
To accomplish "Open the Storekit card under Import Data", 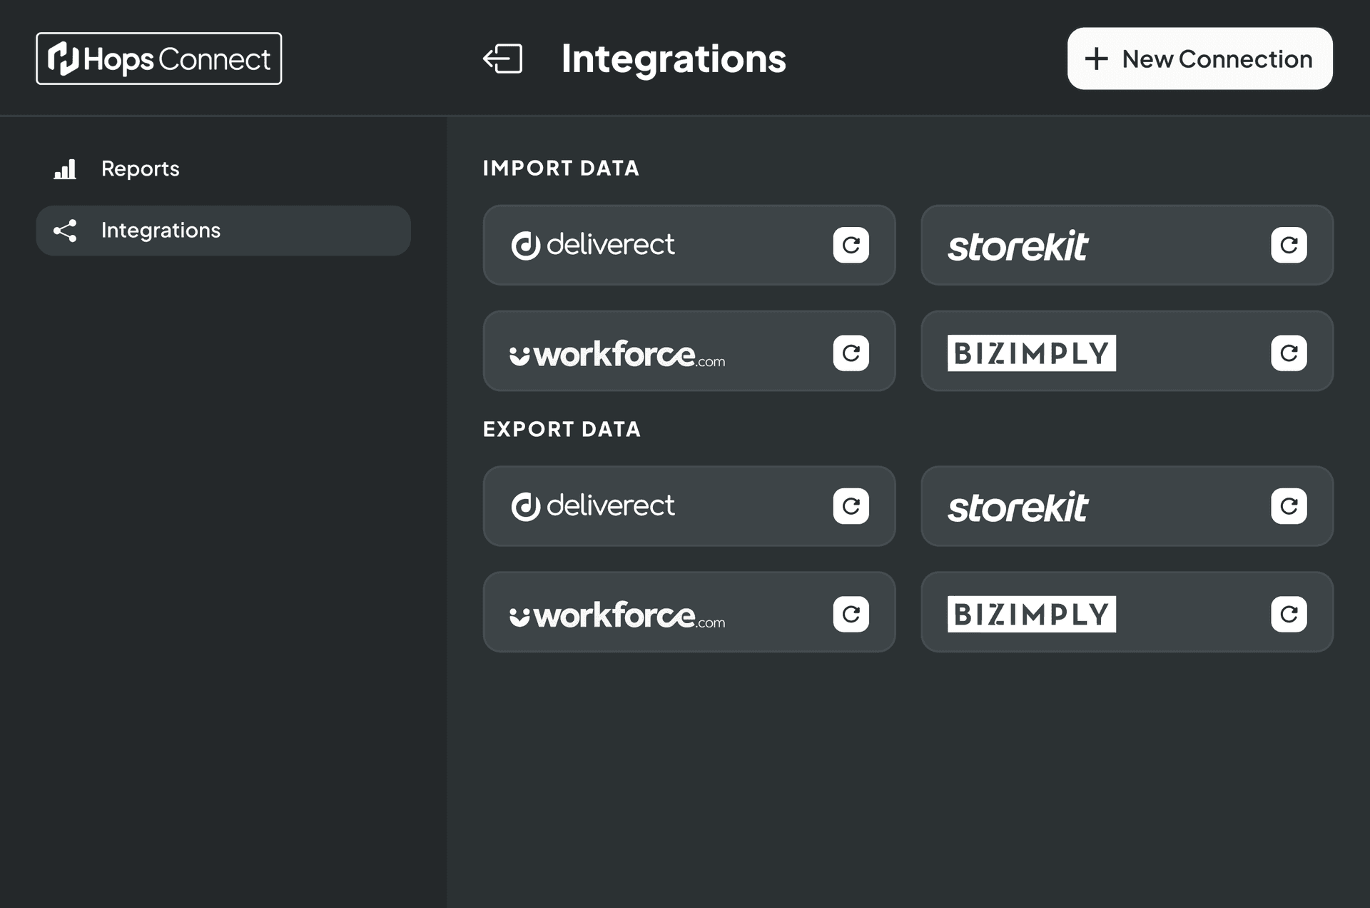I will [1127, 245].
